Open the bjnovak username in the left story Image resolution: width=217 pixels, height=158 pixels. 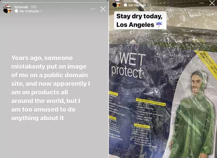point(21,7)
